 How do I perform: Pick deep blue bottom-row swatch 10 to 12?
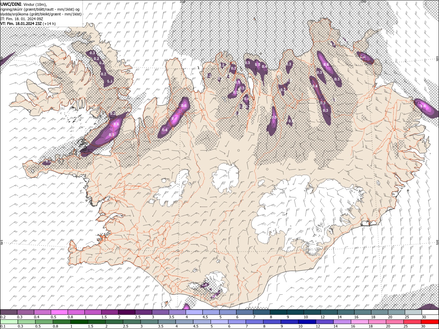[x=307, y=321]
